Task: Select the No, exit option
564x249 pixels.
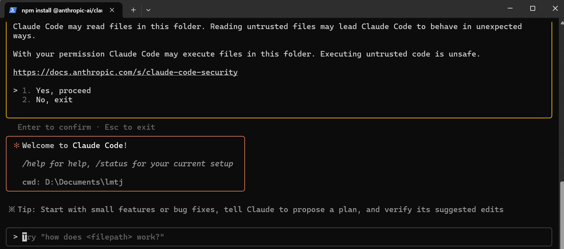Action: coord(54,100)
